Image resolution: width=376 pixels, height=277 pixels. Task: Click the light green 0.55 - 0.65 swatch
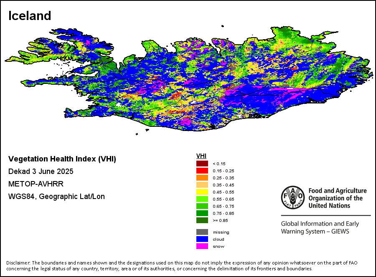tap(202, 199)
